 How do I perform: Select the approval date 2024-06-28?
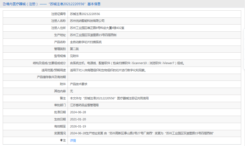[78, 112]
